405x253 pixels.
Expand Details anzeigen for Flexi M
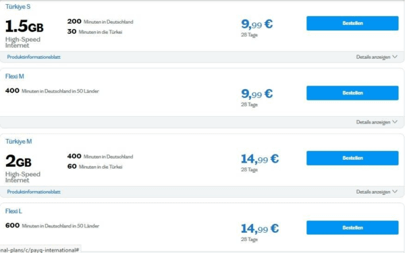[377, 122]
